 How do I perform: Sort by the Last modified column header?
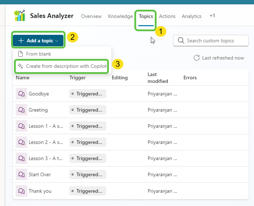158,78
